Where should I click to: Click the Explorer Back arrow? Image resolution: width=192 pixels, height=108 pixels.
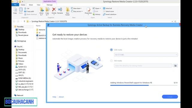(x=14, y=21)
